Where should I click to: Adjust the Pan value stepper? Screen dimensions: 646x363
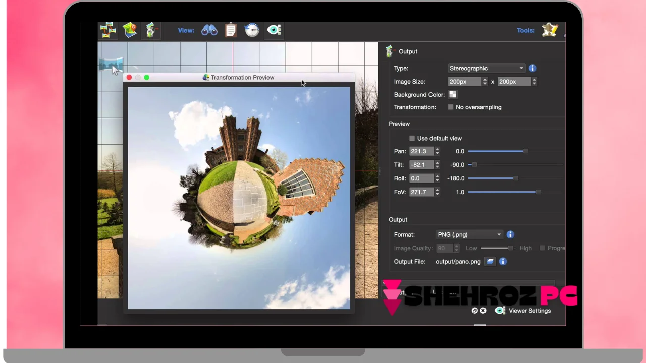pyautogui.click(x=437, y=151)
